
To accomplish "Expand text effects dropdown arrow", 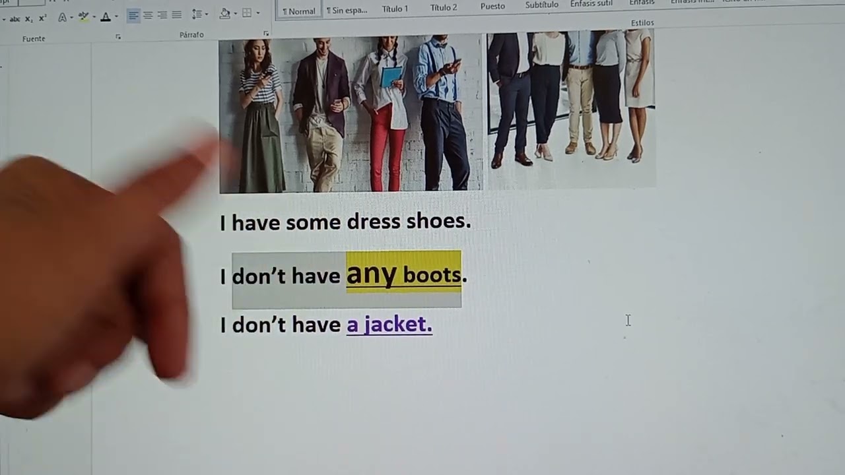I will (73, 17).
